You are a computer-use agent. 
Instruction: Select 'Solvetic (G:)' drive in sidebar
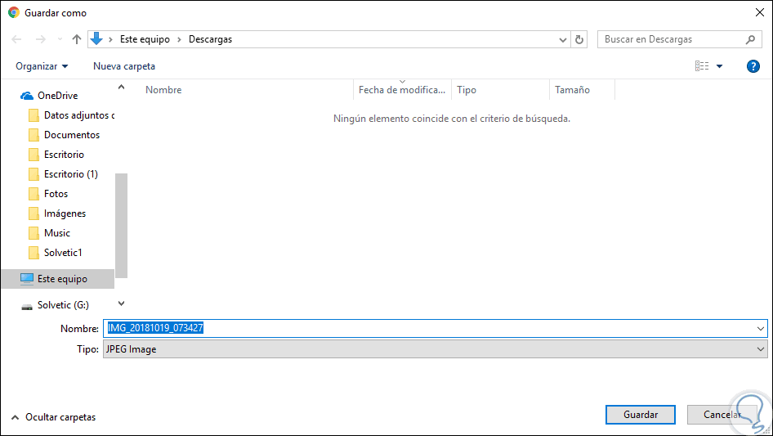tap(63, 305)
